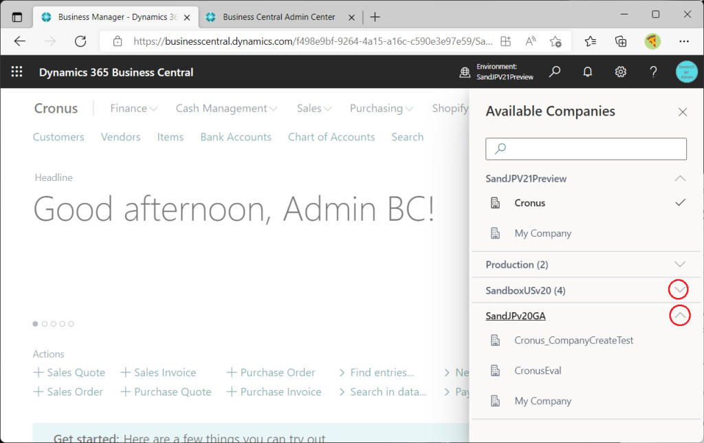Create a new Sales Quote

coord(69,372)
